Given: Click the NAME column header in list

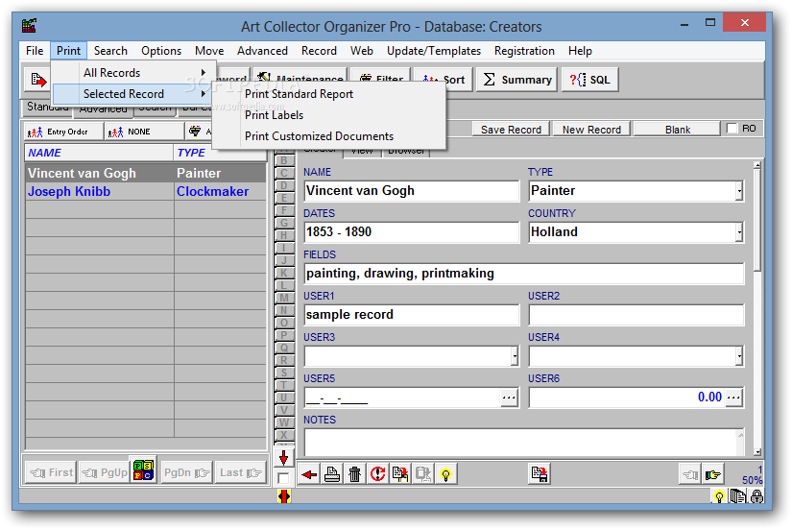Looking at the screenshot, I should point(99,153).
